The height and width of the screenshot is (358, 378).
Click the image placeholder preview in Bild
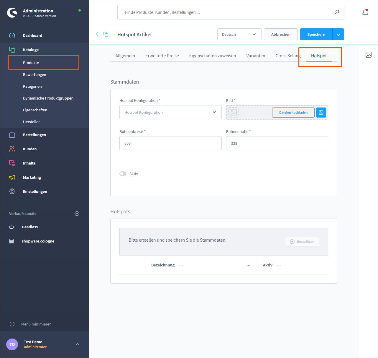[233, 113]
